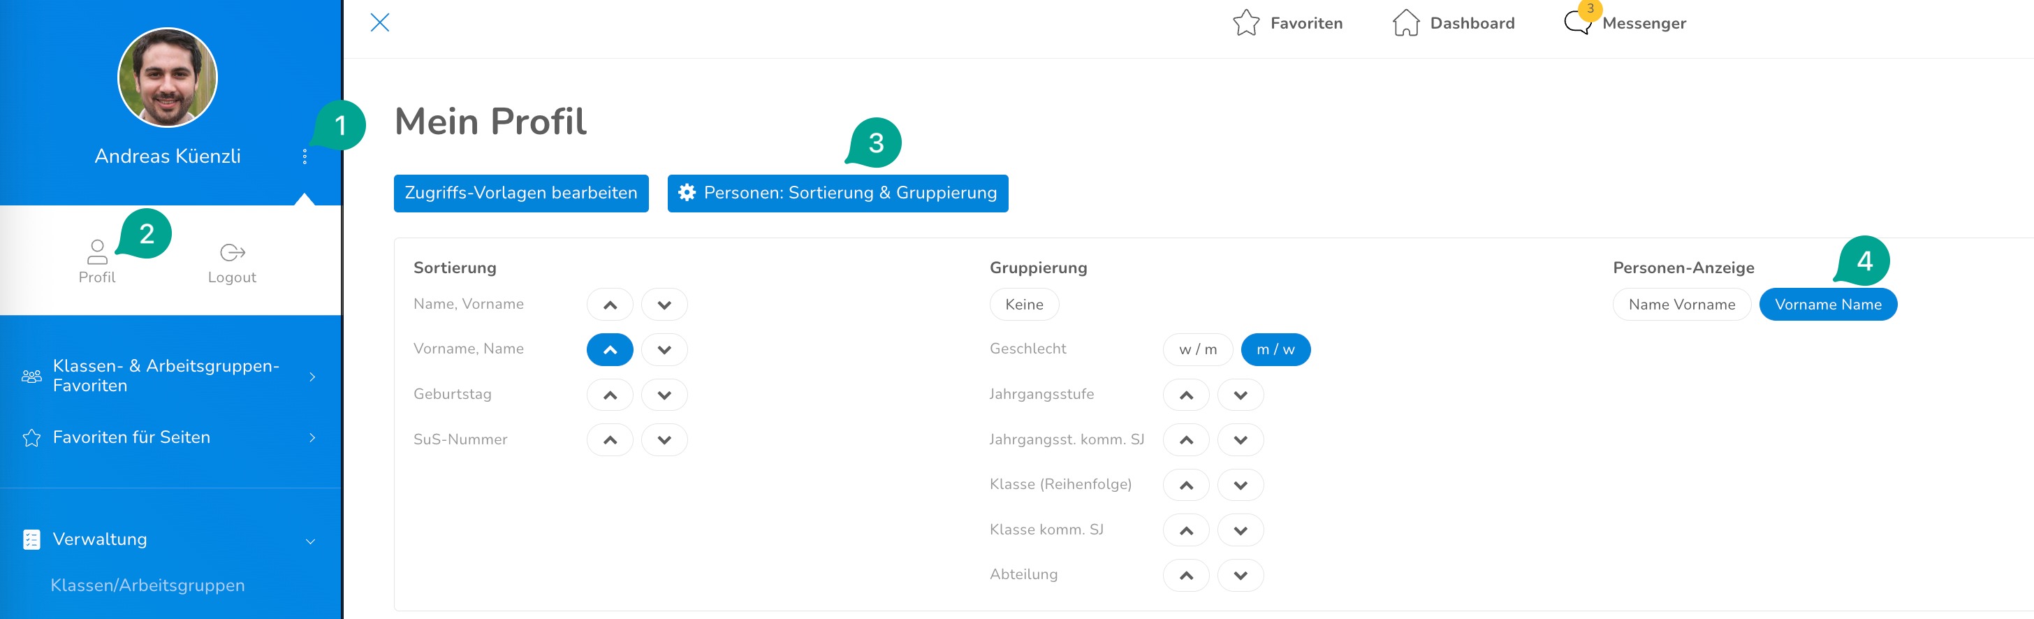Sort Geburtstag ascending with up arrow
The image size is (2034, 619).
point(610,395)
